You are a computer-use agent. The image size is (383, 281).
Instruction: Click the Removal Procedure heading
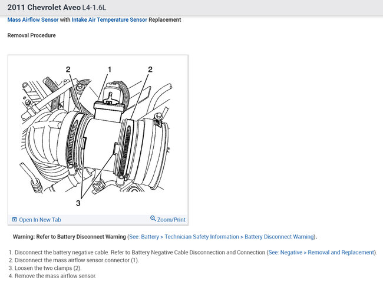(x=31, y=35)
